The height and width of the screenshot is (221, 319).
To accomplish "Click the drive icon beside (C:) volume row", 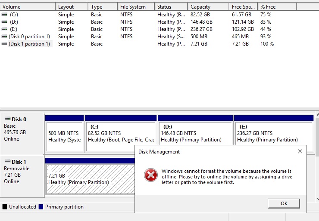I will (4, 15).
